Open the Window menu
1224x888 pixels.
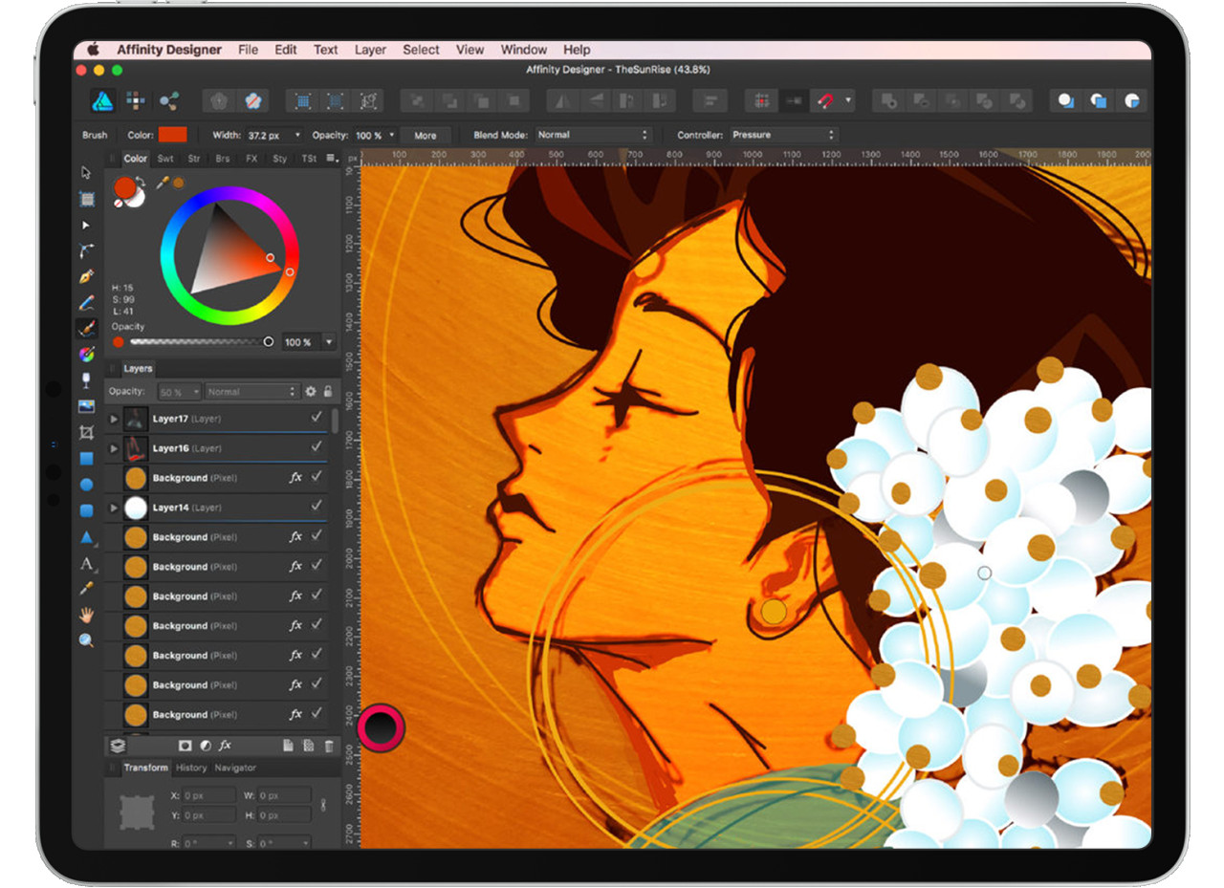coord(524,50)
